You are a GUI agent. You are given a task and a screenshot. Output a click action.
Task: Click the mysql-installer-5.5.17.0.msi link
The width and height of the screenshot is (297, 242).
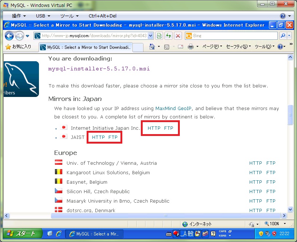click(99, 69)
